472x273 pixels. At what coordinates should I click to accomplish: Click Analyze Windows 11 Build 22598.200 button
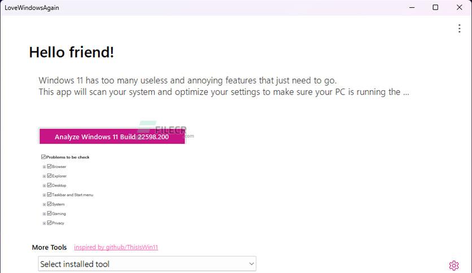pos(112,136)
